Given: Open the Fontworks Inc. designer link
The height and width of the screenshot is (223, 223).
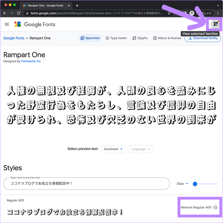Looking at the screenshot, I should point(31,61).
